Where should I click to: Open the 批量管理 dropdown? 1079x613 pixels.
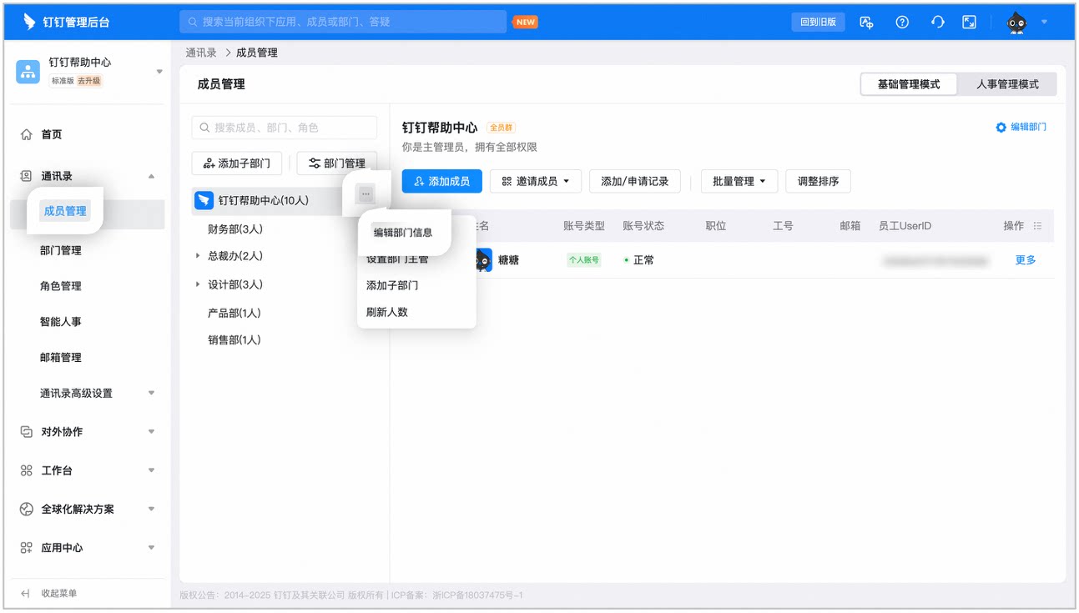pyautogui.click(x=739, y=181)
